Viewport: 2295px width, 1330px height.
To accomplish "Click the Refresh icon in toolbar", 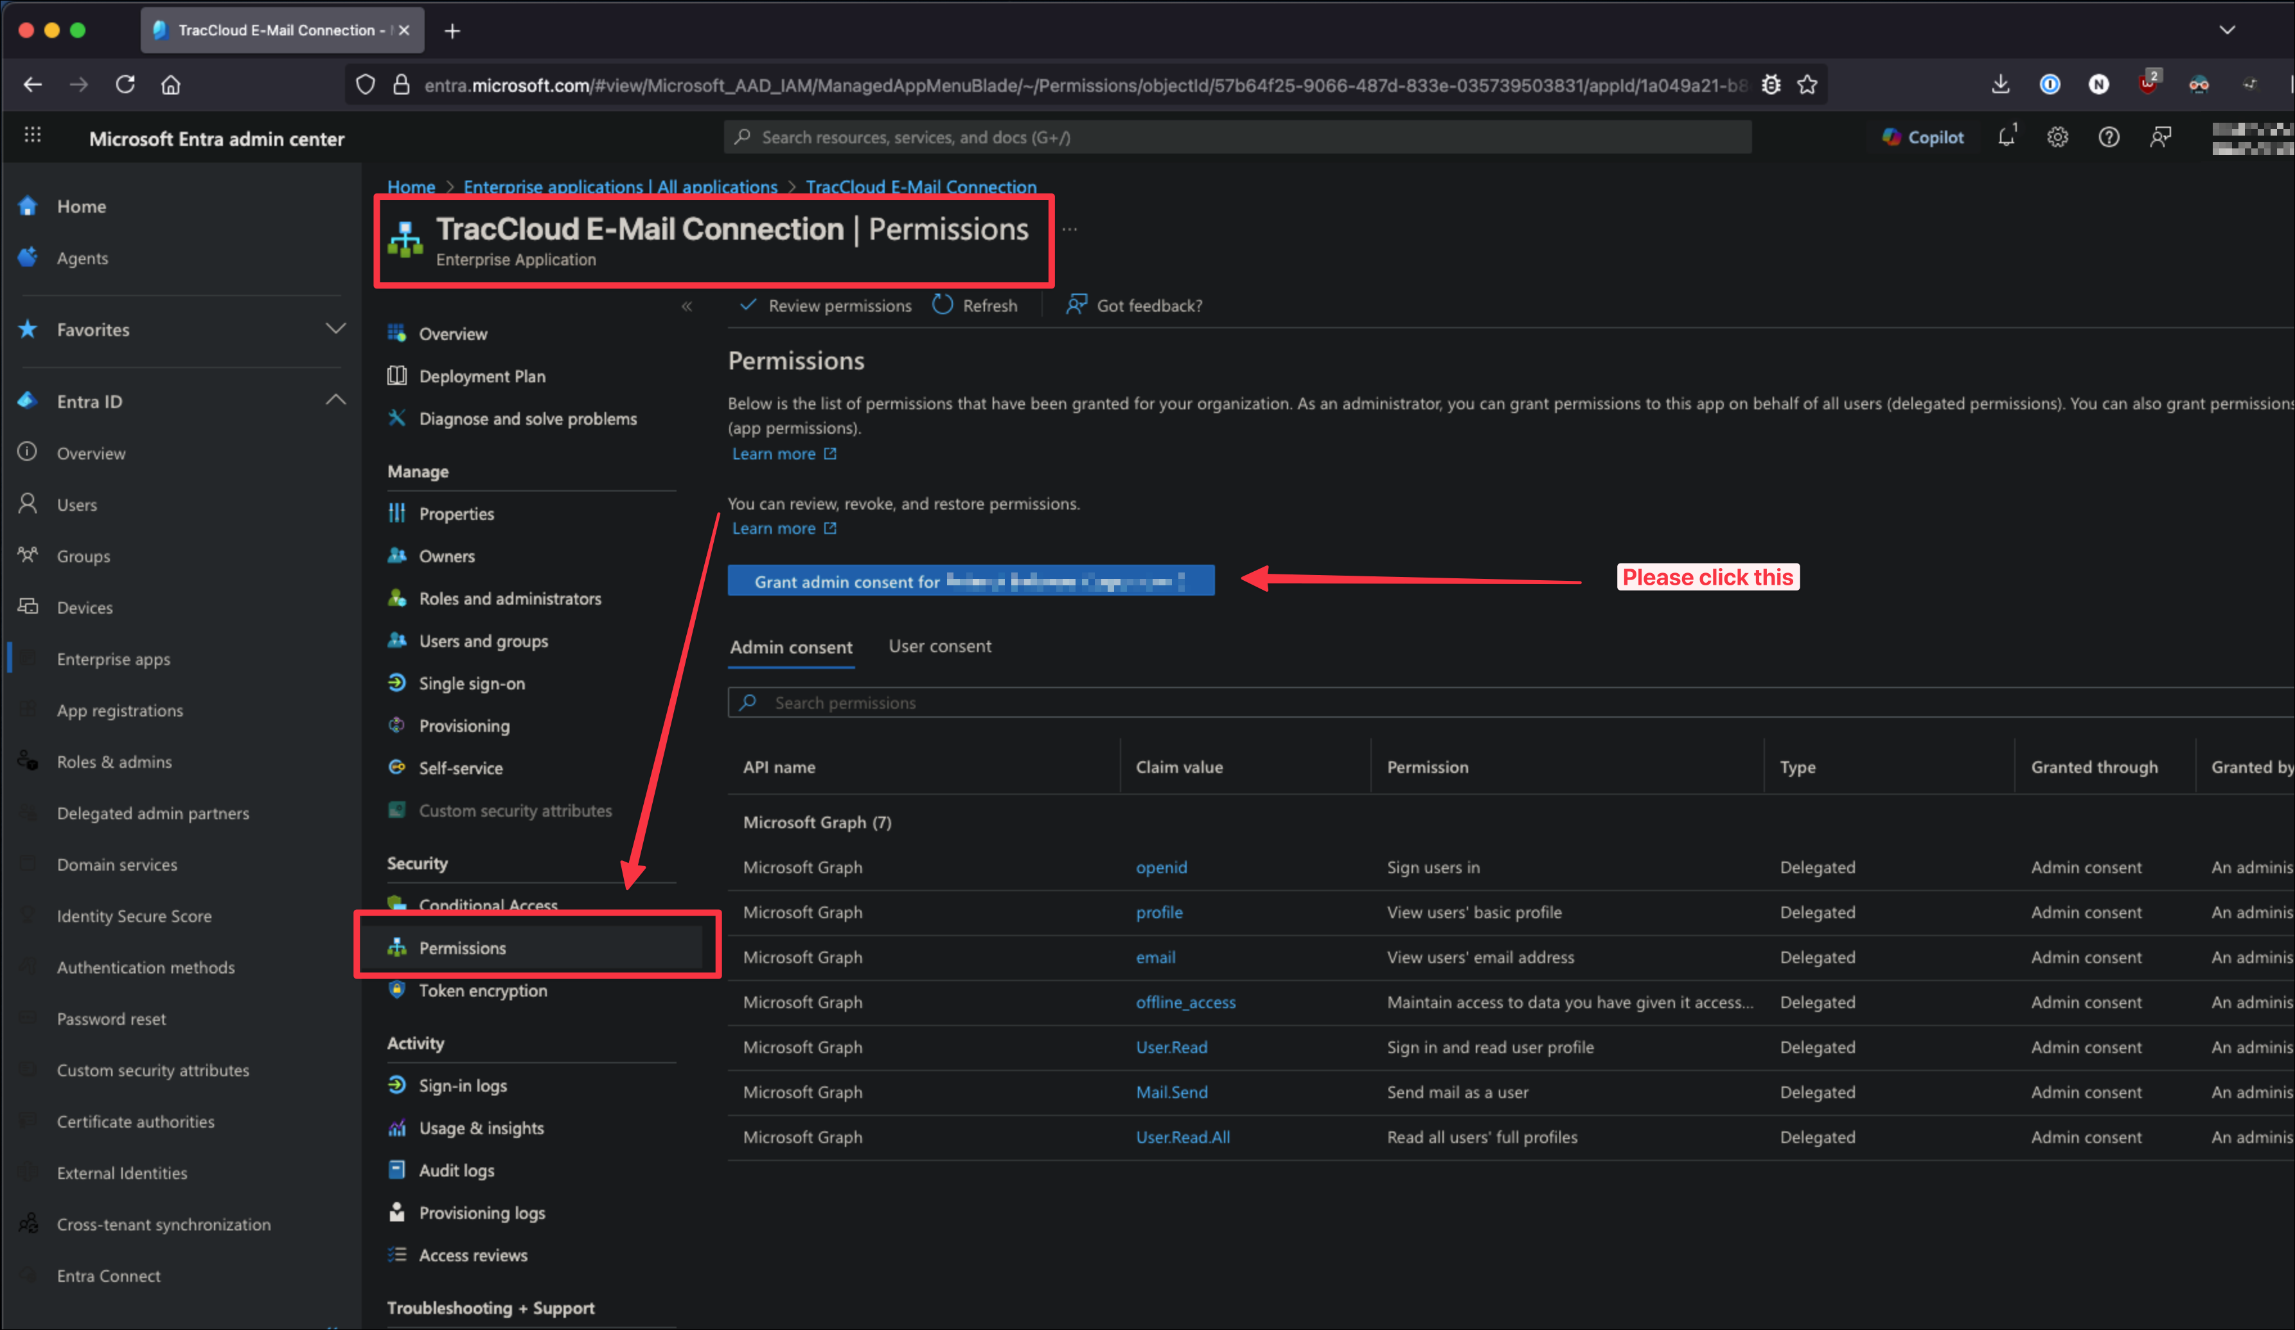I will tap(943, 305).
